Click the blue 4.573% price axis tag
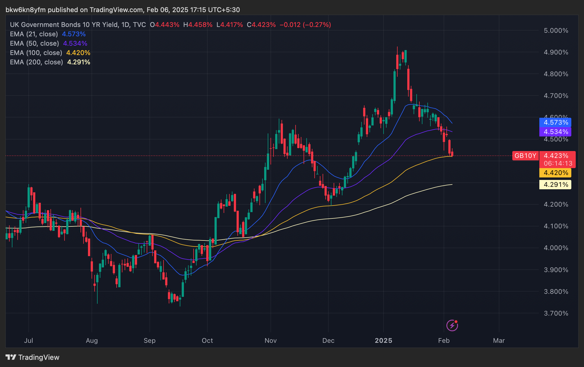The image size is (584, 367). (555, 122)
